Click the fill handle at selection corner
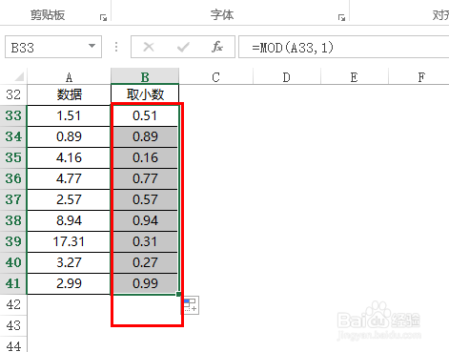 point(178,294)
